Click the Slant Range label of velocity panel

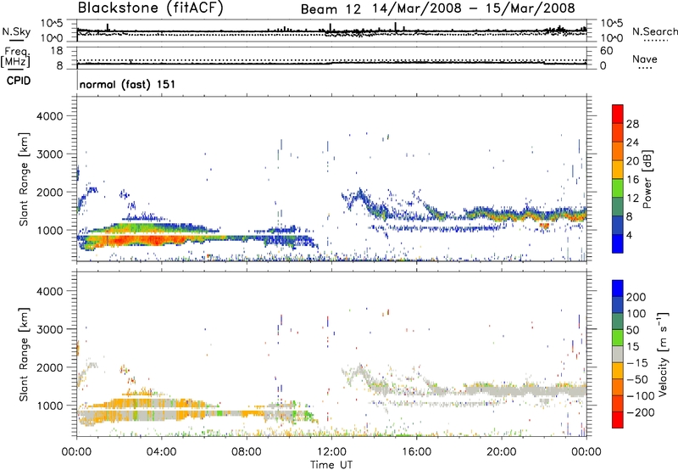click(24, 354)
